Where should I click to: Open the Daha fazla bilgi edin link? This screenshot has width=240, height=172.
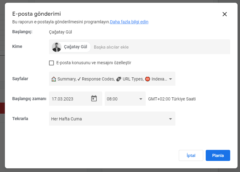pyautogui.click(x=129, y=22)
